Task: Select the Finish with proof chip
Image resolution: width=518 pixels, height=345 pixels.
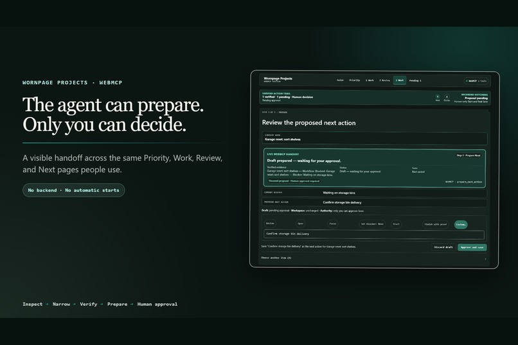Action: (x=435, y=224)
